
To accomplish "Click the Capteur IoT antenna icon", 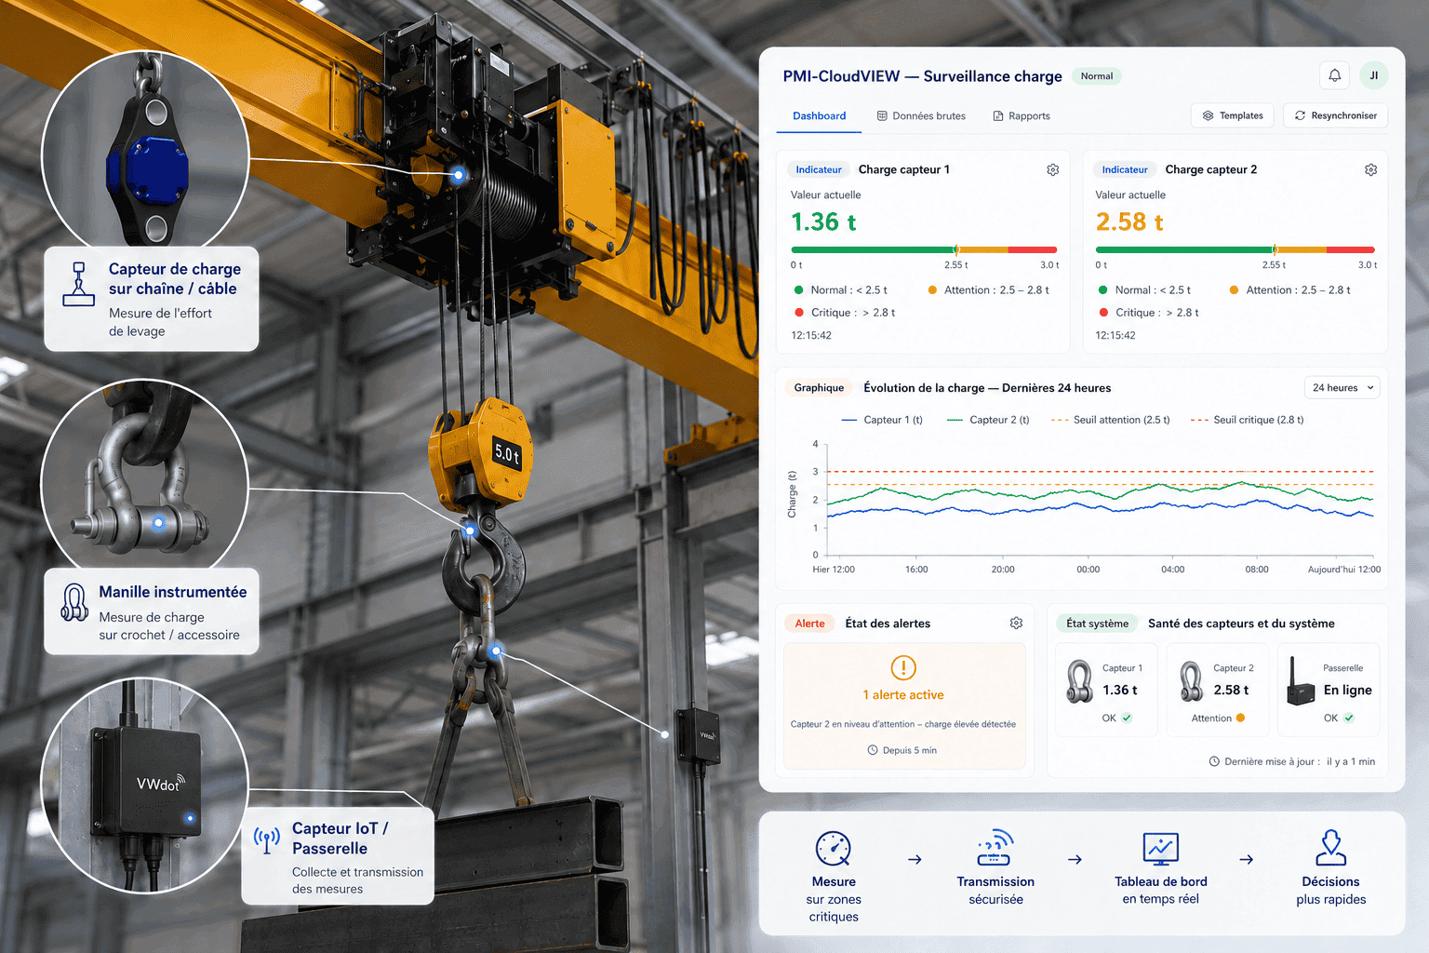I will (x=267, y=840).
